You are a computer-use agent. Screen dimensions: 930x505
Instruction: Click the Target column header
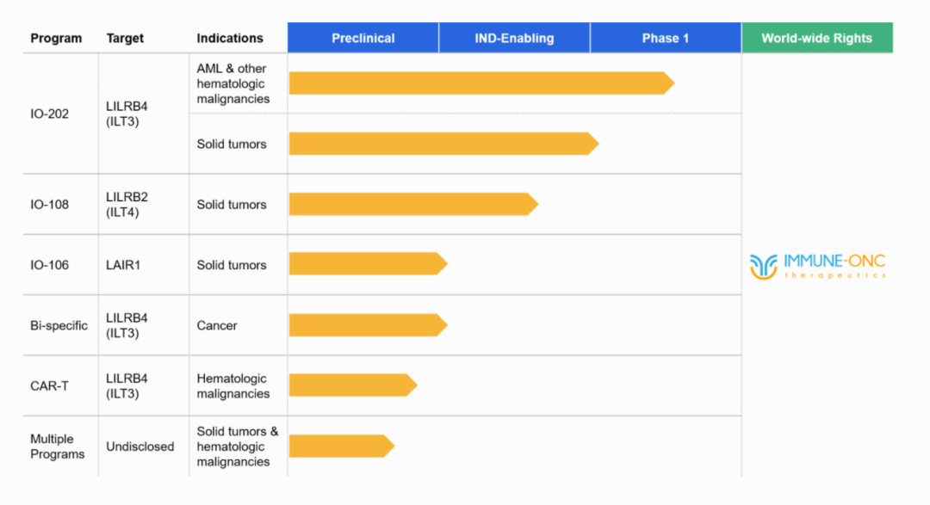(125, 38)
